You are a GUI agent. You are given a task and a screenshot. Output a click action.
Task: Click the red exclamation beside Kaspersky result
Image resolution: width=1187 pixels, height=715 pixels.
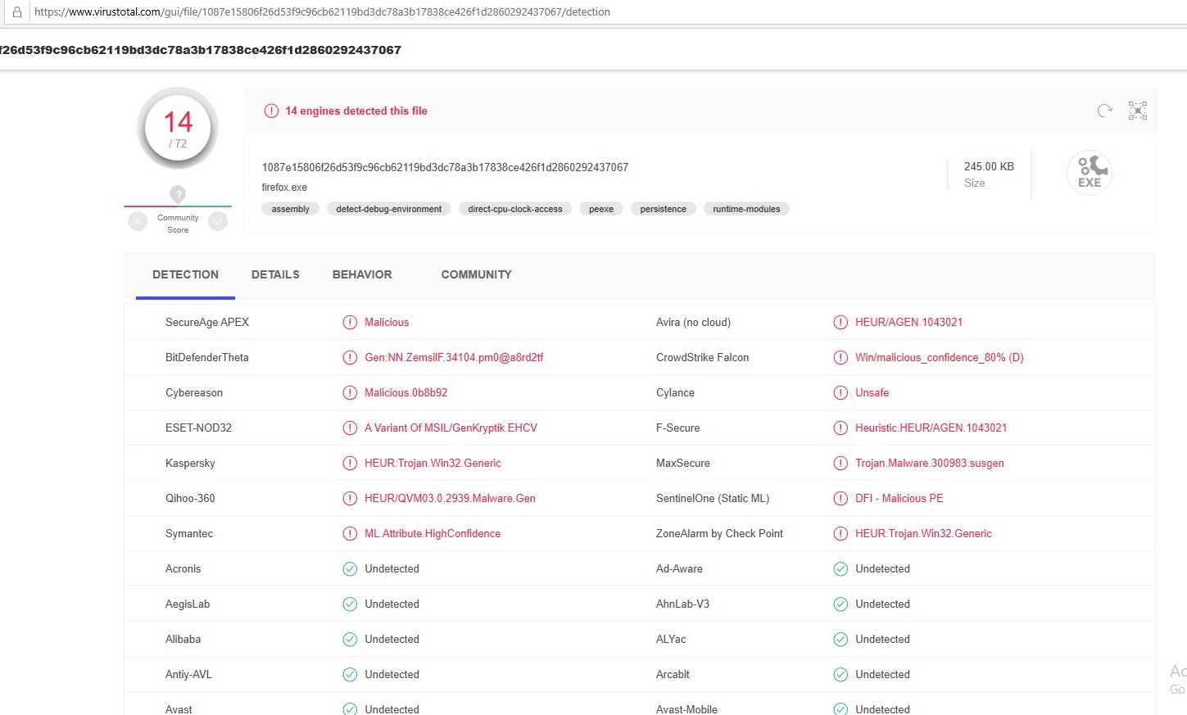350,463
